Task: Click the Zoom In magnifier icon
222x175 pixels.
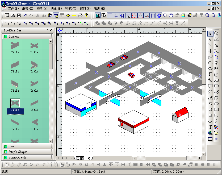Action: point(208,15)
